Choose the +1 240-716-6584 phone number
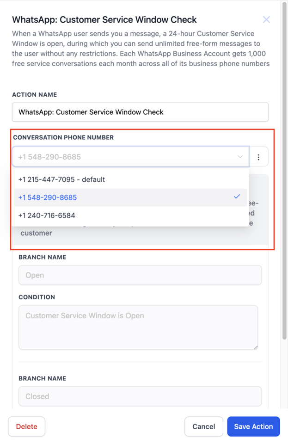288x444 pixels. (x=47, y=216)
